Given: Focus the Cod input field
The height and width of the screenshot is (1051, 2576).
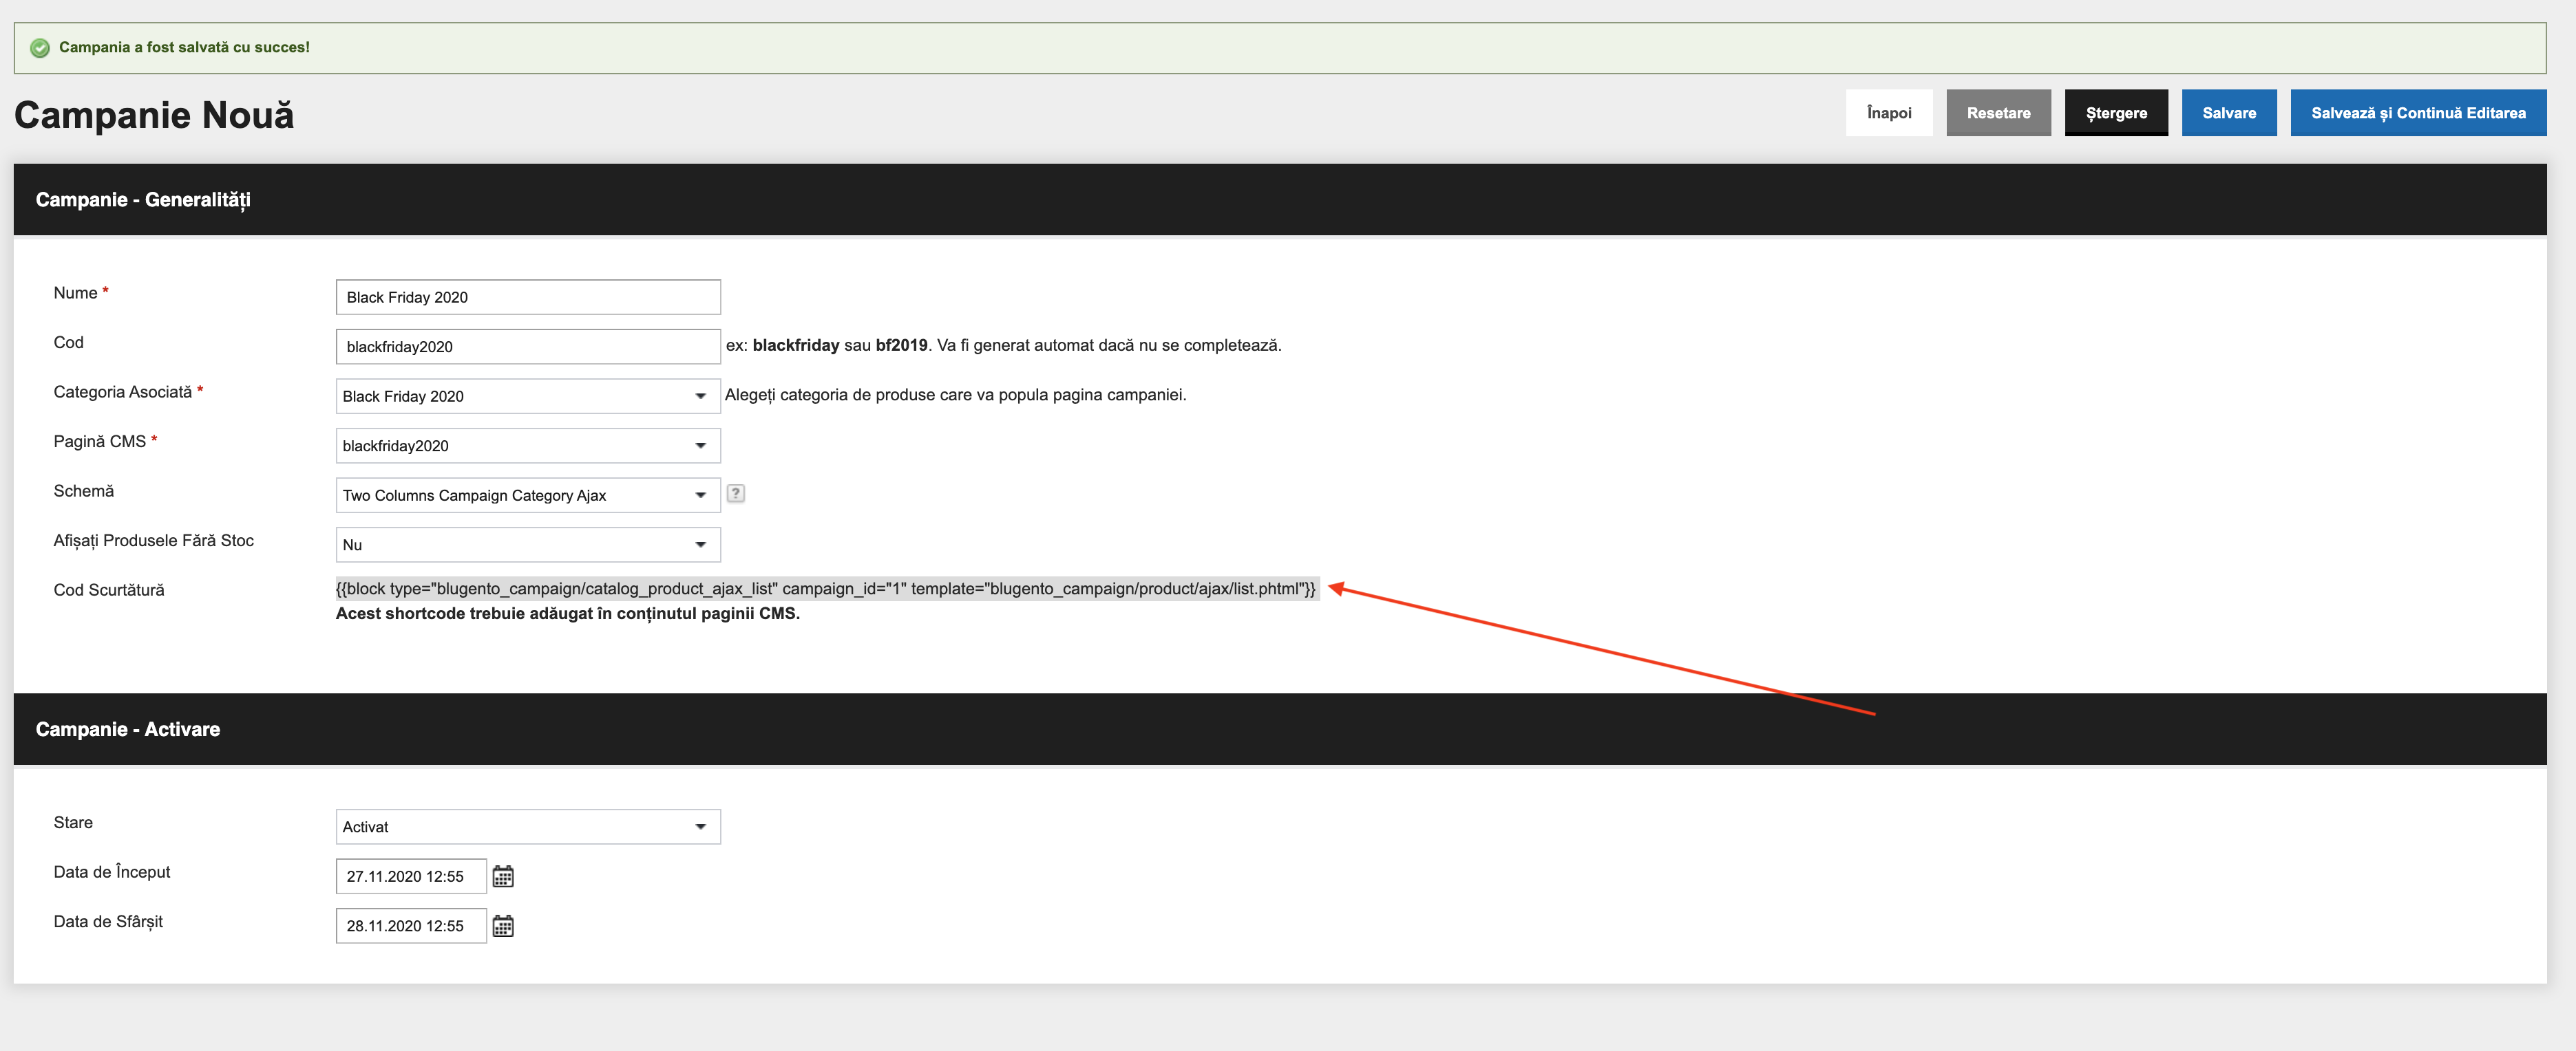Looking at the screenshot, I should (528, 347).
